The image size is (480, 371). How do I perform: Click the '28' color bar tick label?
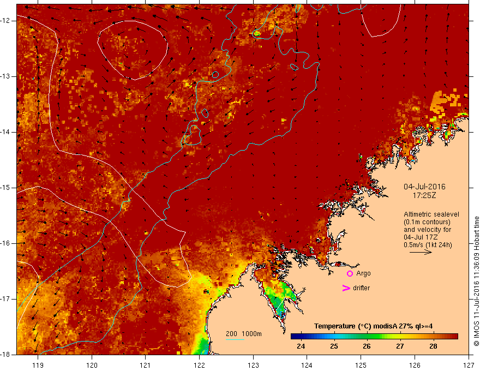pyautogui.click(x=433, y=346)
